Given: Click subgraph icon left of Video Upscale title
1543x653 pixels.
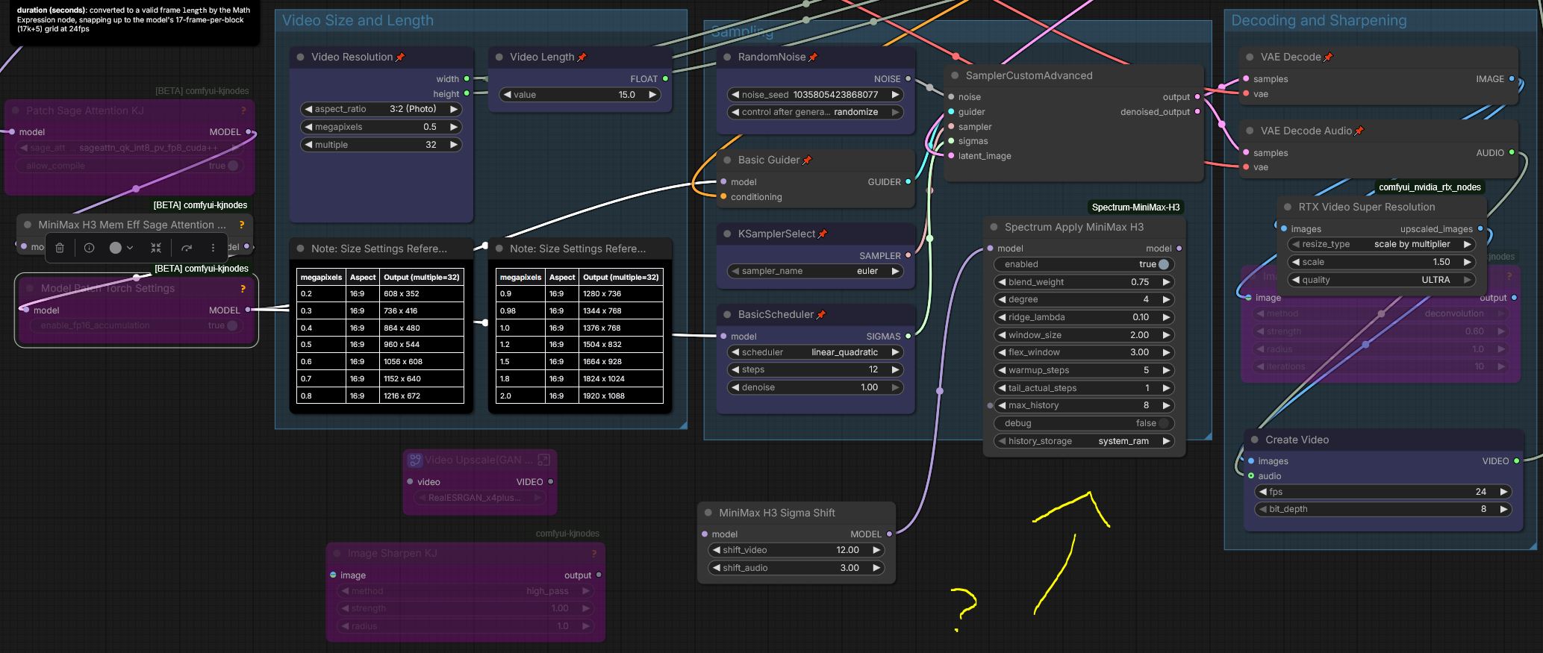Looking at the screenshot, I should point(415,460).
